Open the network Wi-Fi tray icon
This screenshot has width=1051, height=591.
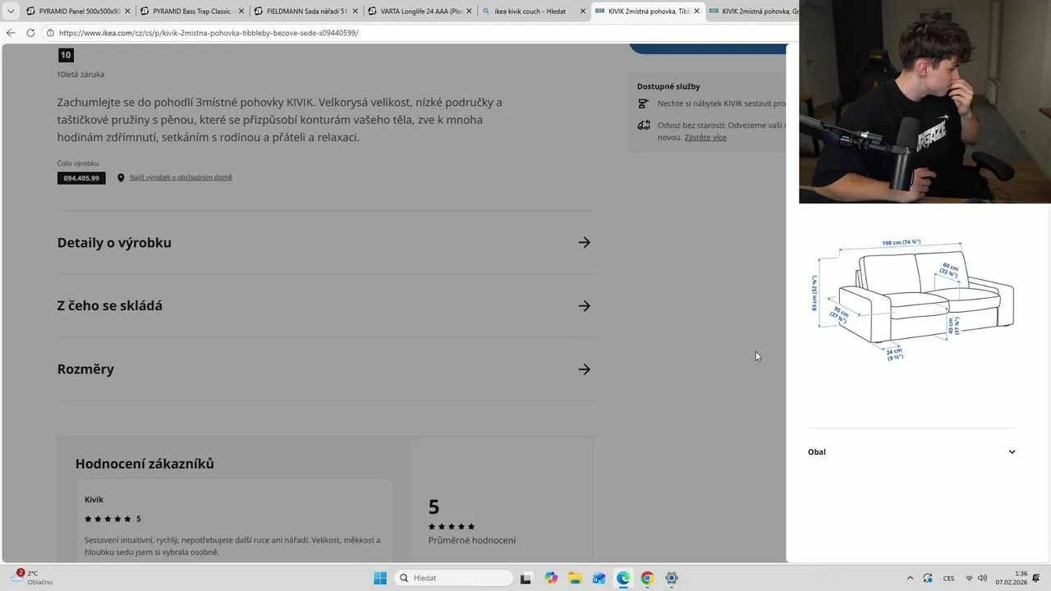point(969,578)
